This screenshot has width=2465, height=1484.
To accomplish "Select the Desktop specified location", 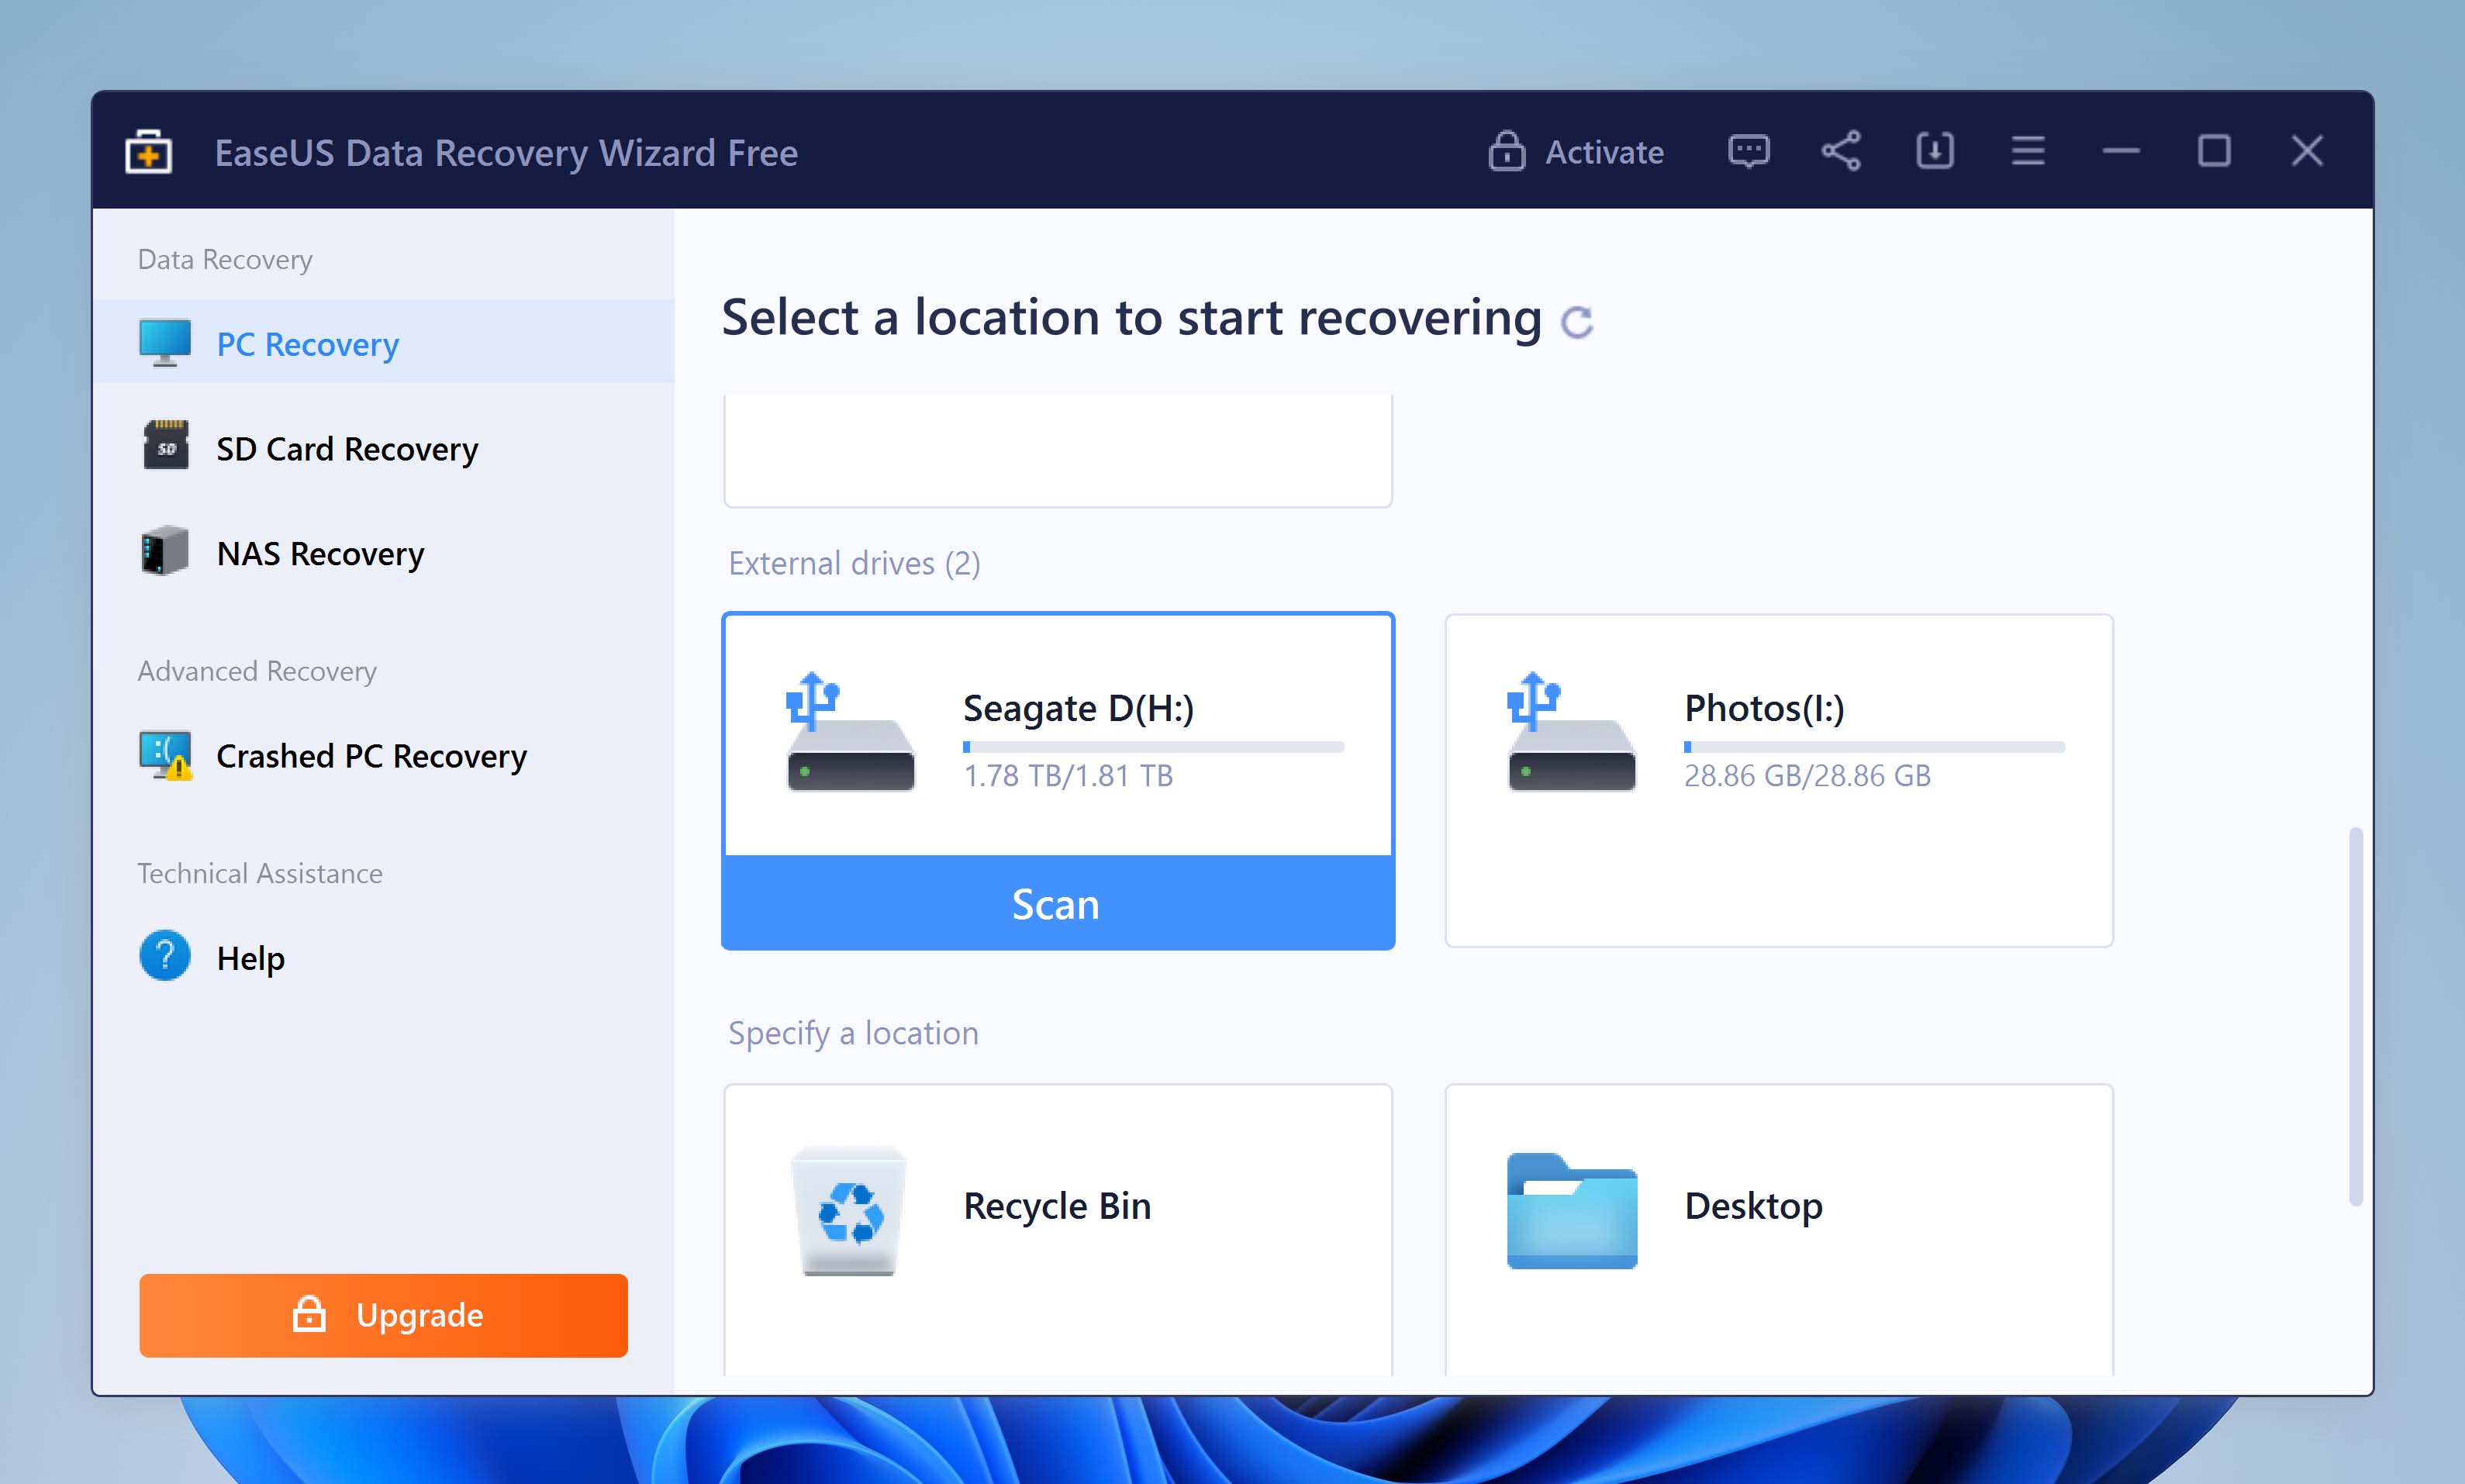I will point(1778,1206).
